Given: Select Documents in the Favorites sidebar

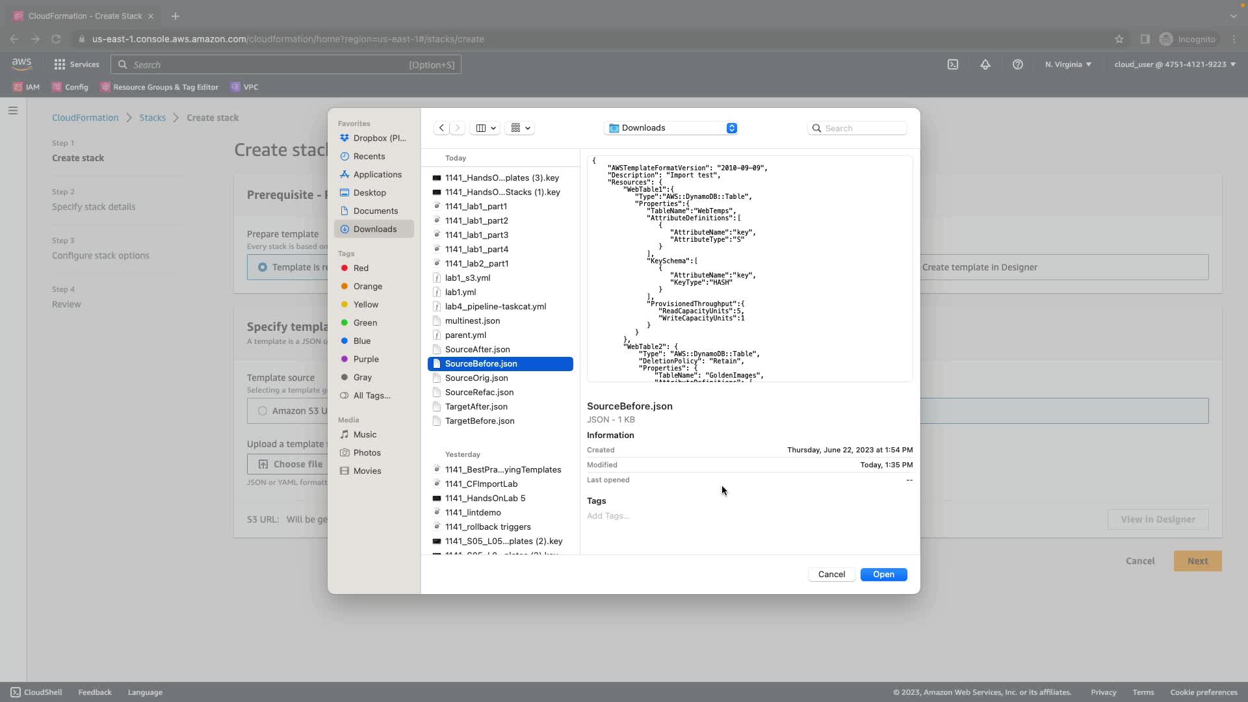Looking at the screenshot, I should (x=375, y=211).
